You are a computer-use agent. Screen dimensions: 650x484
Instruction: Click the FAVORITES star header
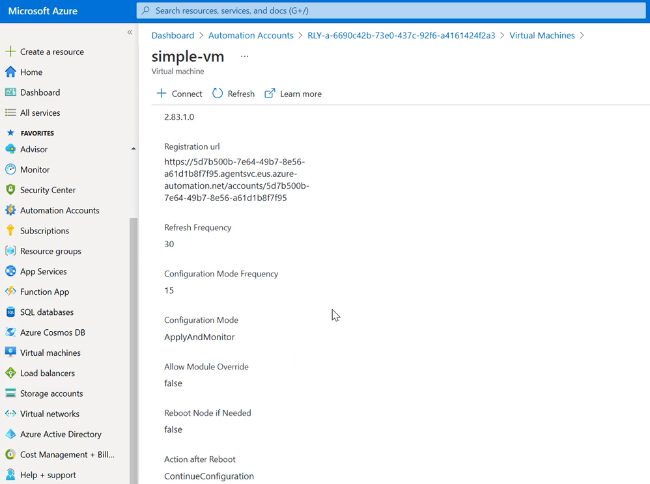pyautogui.click(x=30, y=133)
